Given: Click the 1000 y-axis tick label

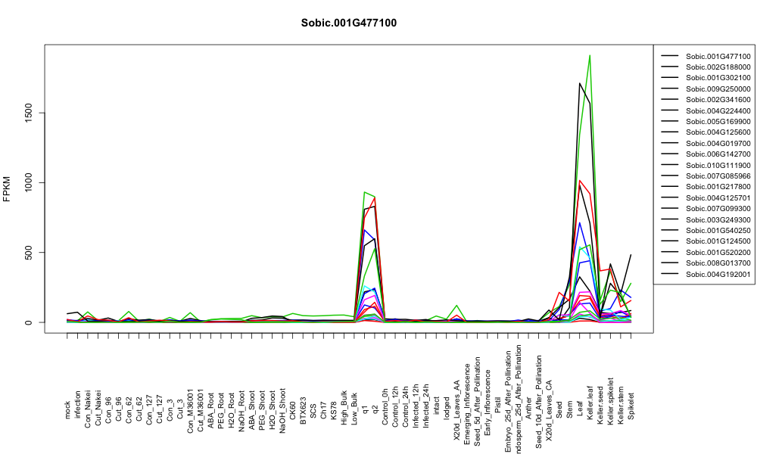Looking at the screenshot, I should click(x=29, y=182).
